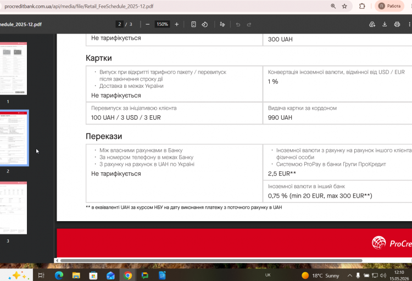The width and height of the screenshot is (412, 281).
Task: Download the PDF file
Action: pyautogui.click(x=385, y=25)
